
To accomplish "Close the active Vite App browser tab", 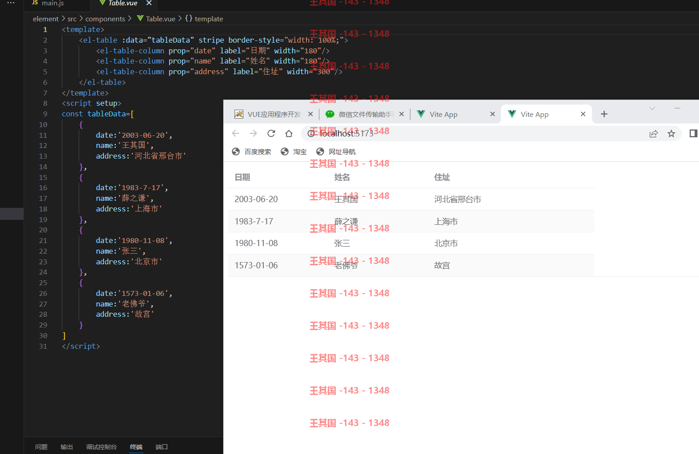I will (x=583, y=114).
